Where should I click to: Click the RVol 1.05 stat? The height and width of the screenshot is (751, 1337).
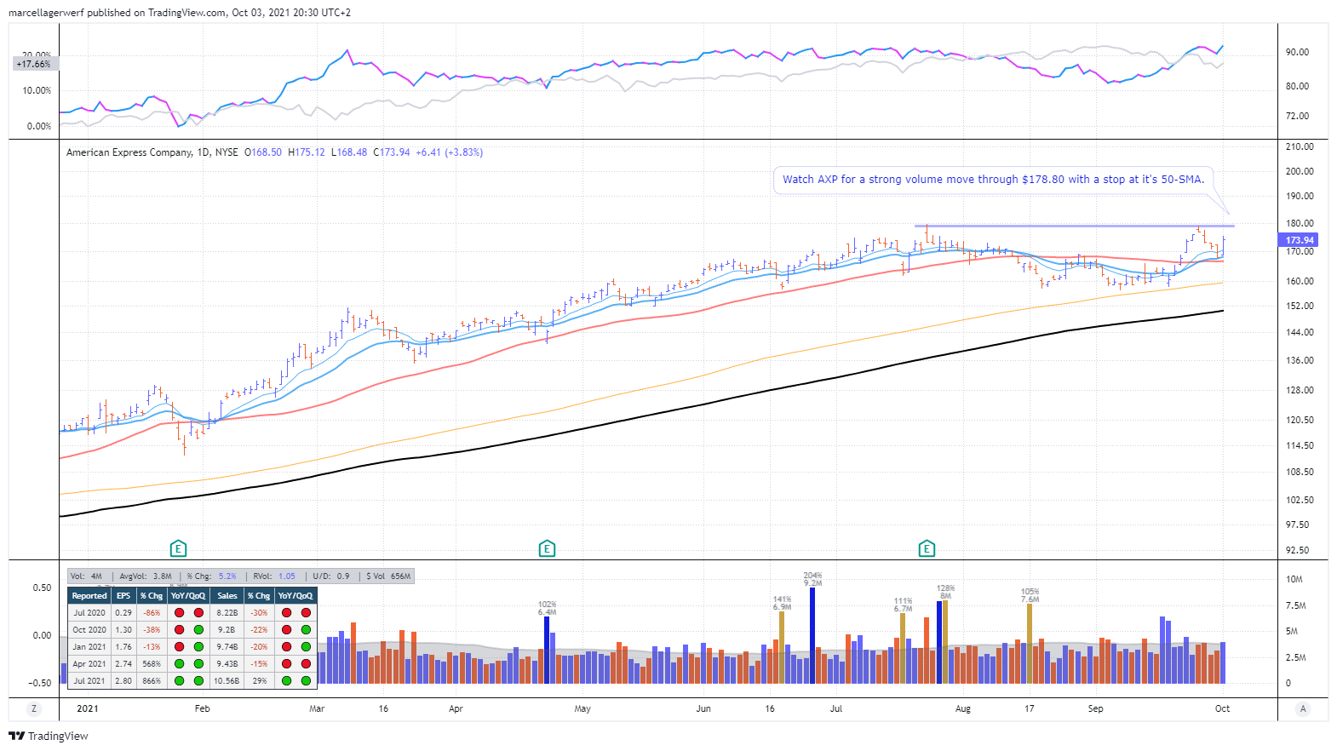tap(274, 576)
